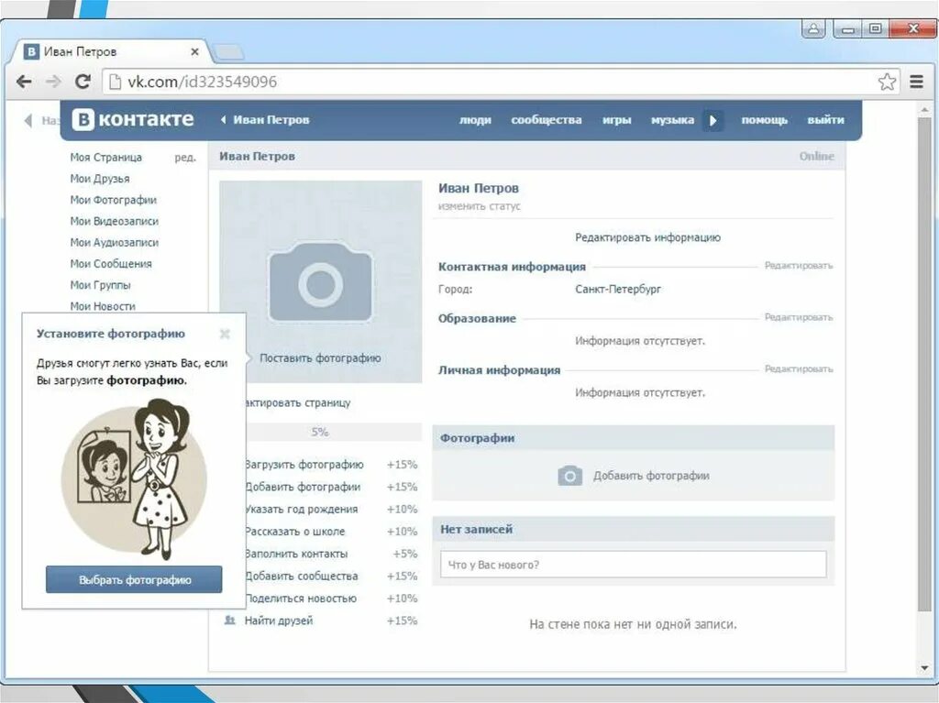Open сообщества in the top menu
The image size is (939, 703).
[547, 120]
